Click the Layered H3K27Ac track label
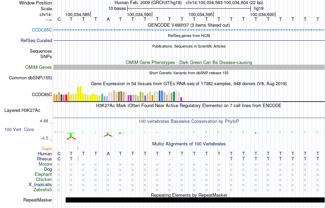The height and width of the screenshot is (208, 325). (x=22, y=110)
